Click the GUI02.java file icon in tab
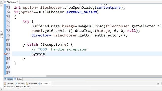The image size is (162, 91). [x=5, y=2]
